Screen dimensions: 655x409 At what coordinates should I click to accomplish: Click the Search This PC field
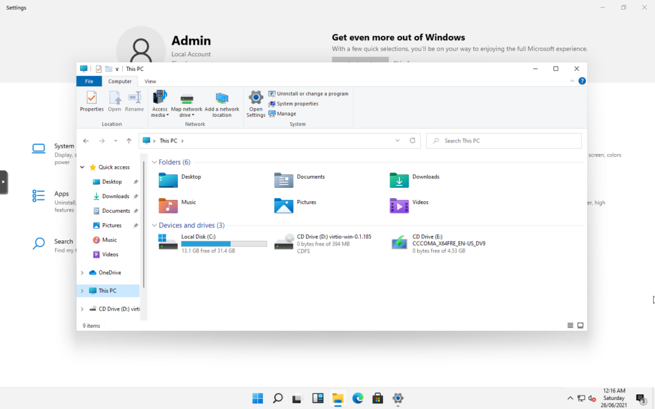504,141
